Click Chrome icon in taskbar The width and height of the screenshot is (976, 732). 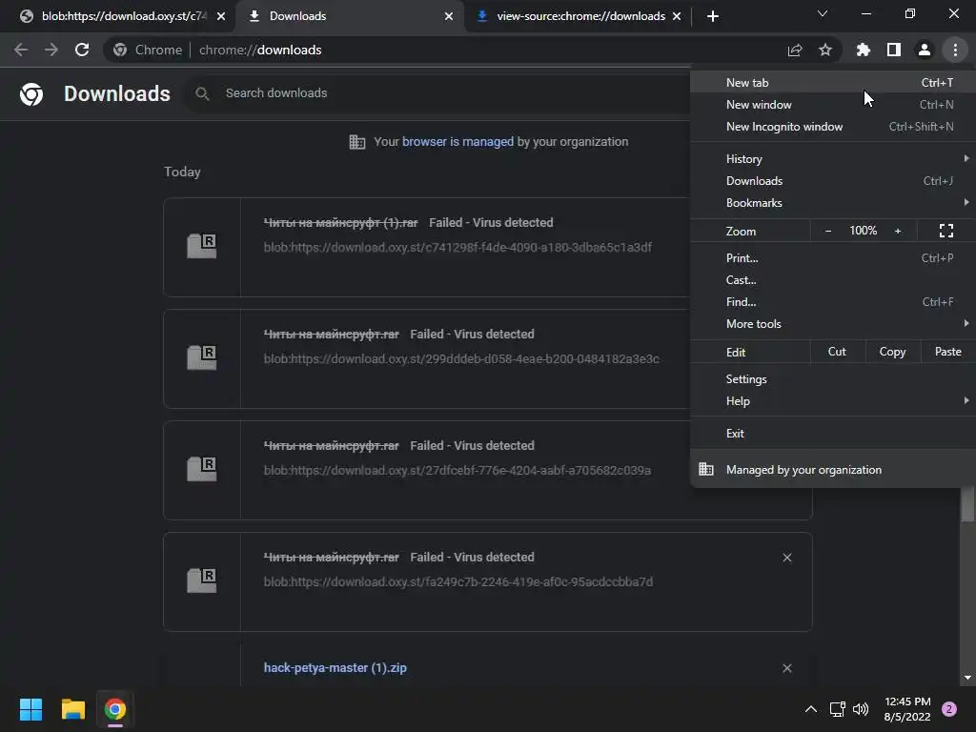pyautogui.click(x=115, y=709)
